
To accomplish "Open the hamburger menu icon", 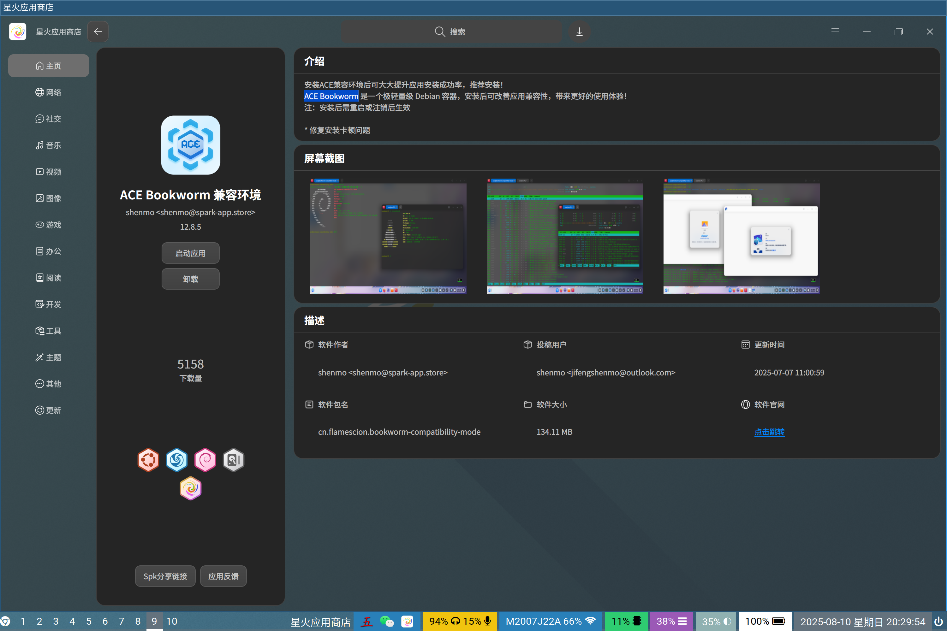I will (835, 31).
